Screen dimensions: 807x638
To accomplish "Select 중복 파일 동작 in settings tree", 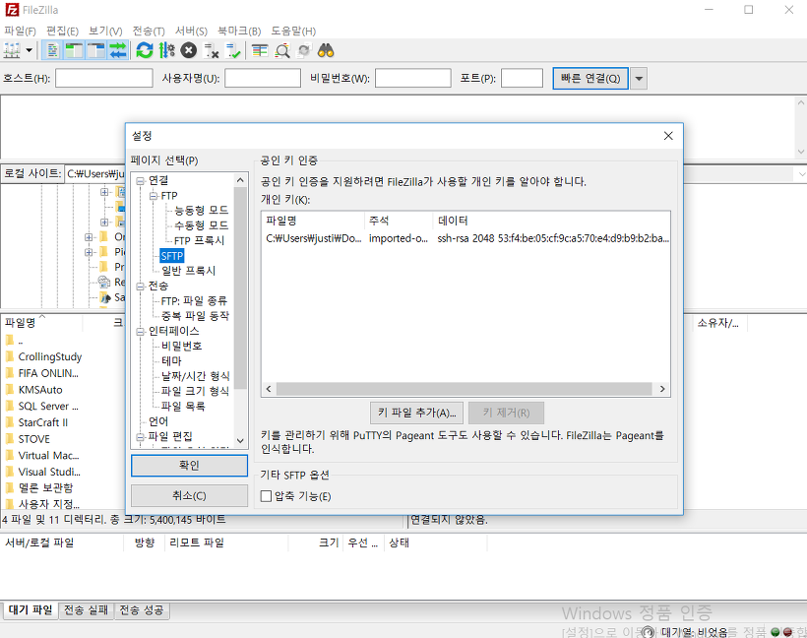I will tap(195, 316).
